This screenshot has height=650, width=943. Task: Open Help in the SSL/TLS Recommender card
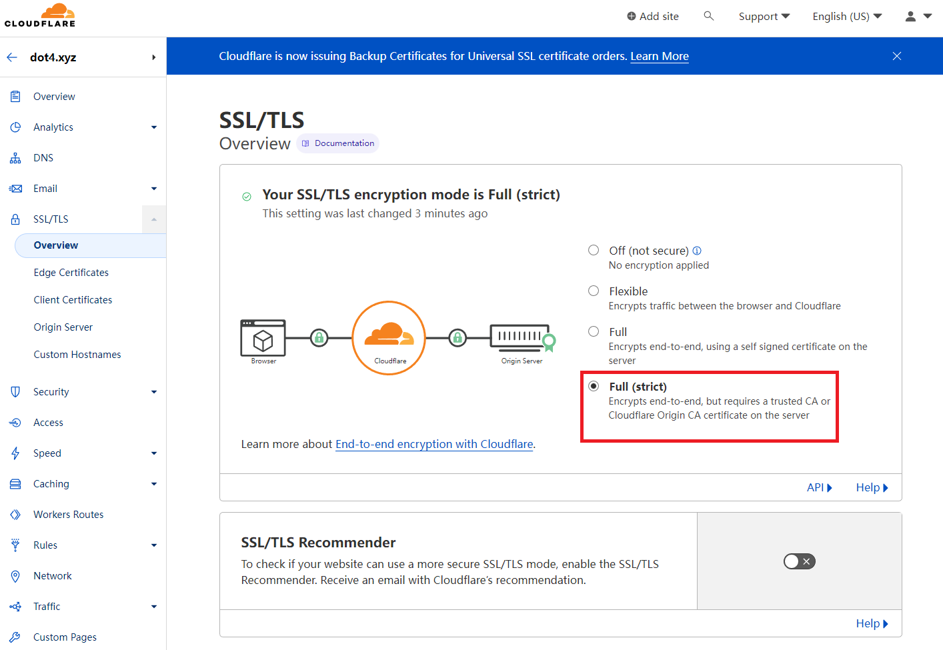(872, 623)
